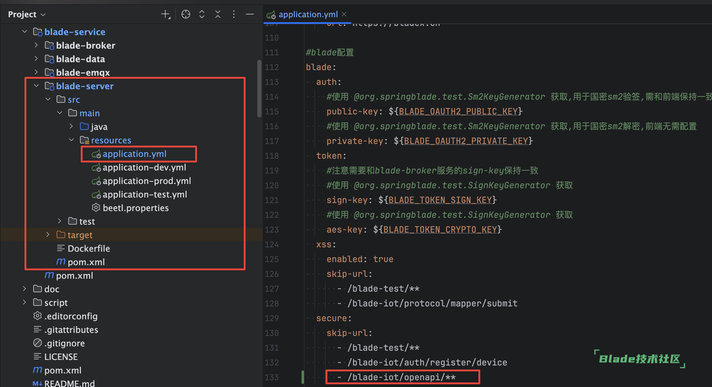This screenshot has width=712, height=387.
Task: Select application-prod.yml file
Action: pyautogui.click(x=147, y=181)
